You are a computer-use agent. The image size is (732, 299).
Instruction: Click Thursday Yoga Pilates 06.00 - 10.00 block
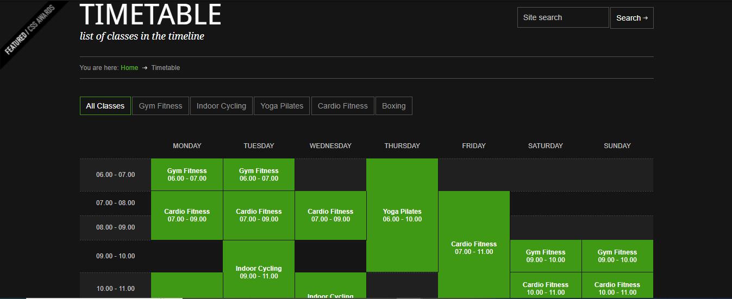point(402,215)
